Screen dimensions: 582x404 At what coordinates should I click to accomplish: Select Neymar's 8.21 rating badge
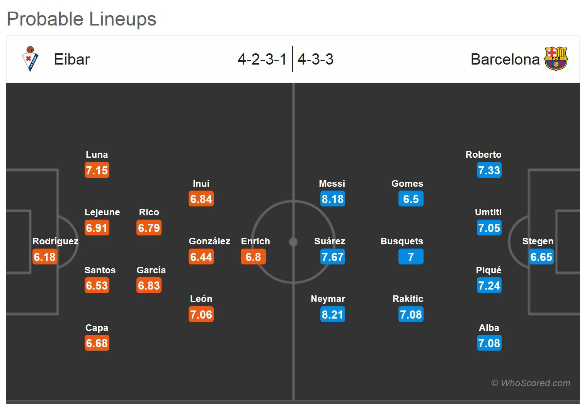332,315
